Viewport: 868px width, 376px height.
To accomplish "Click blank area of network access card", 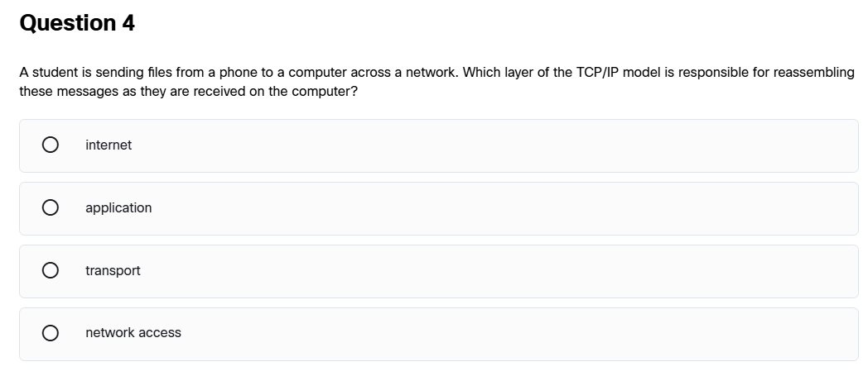I will coord(497,333).
